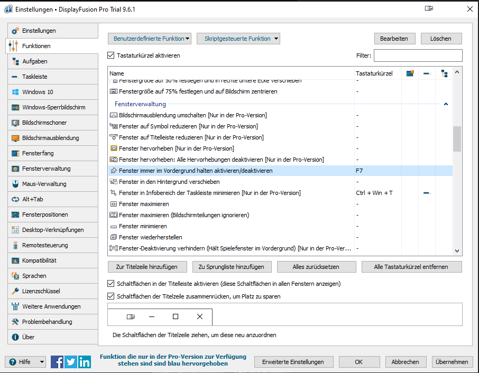Click the icon next to 'Fenster hervorheben [Nur in der Pro-Version]'

[x=114, y=148]
